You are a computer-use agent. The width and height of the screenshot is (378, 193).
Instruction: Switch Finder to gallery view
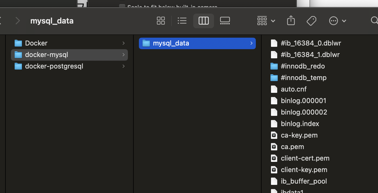[225, 21]
